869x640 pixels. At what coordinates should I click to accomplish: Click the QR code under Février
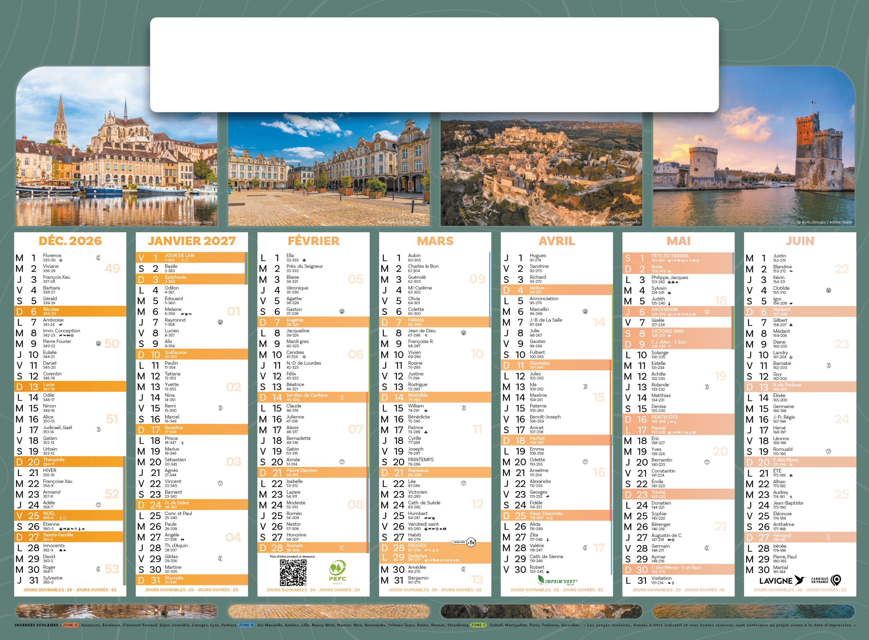293,572
